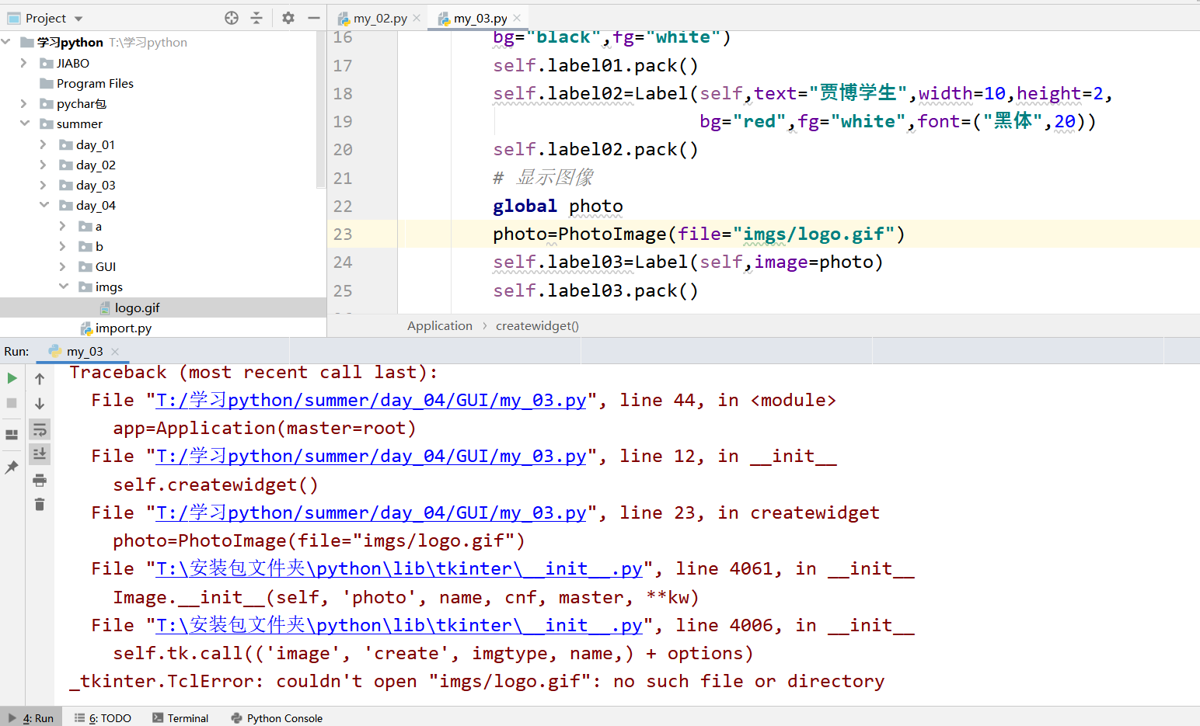Close the my_02.py tab
The width and height of the screenshot is (1200, 726).
pyautogui.click(x=417, y=18)
